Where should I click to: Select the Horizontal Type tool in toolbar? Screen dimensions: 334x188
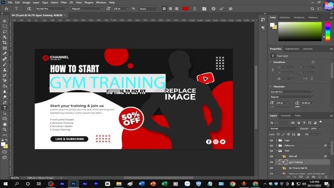click(5, 108)
